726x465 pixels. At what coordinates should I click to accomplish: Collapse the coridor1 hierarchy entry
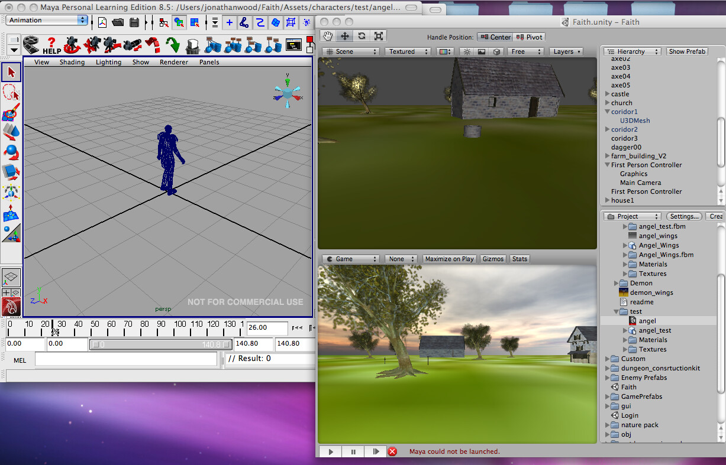click(607, 111)
